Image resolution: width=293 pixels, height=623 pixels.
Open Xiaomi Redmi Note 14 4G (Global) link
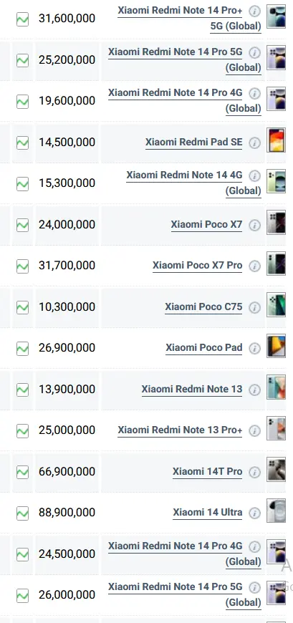coord(193,183)
